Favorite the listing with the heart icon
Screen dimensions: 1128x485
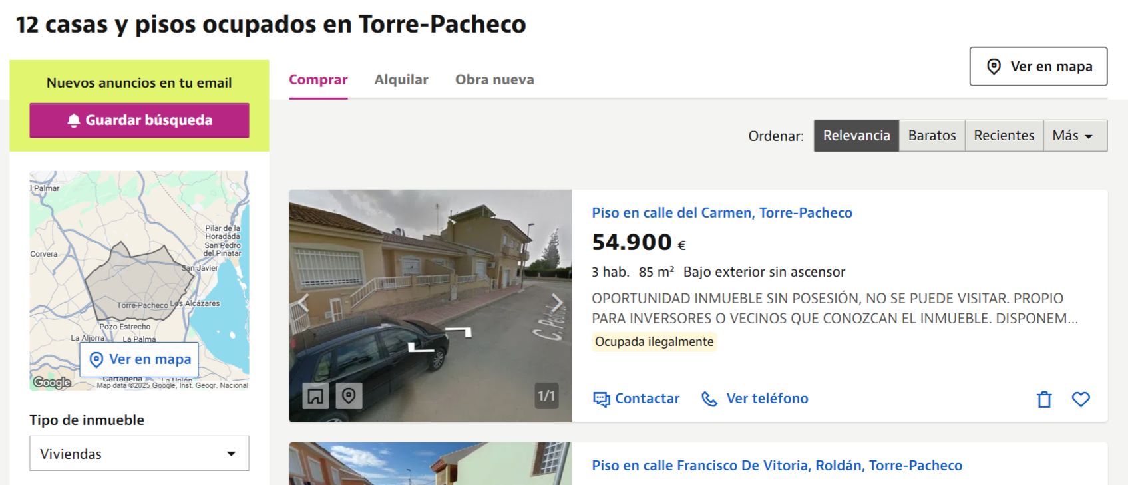click(x=1081, y=399)
